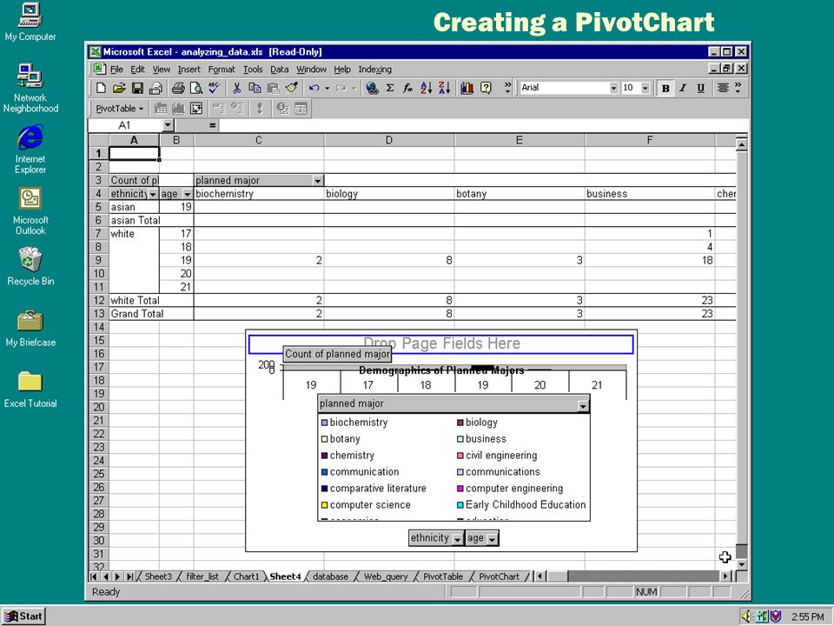The height and width of the screenshot is (626, 834).
Task: Sort ascending with the A-Z icon
Action: coord(426,89)
